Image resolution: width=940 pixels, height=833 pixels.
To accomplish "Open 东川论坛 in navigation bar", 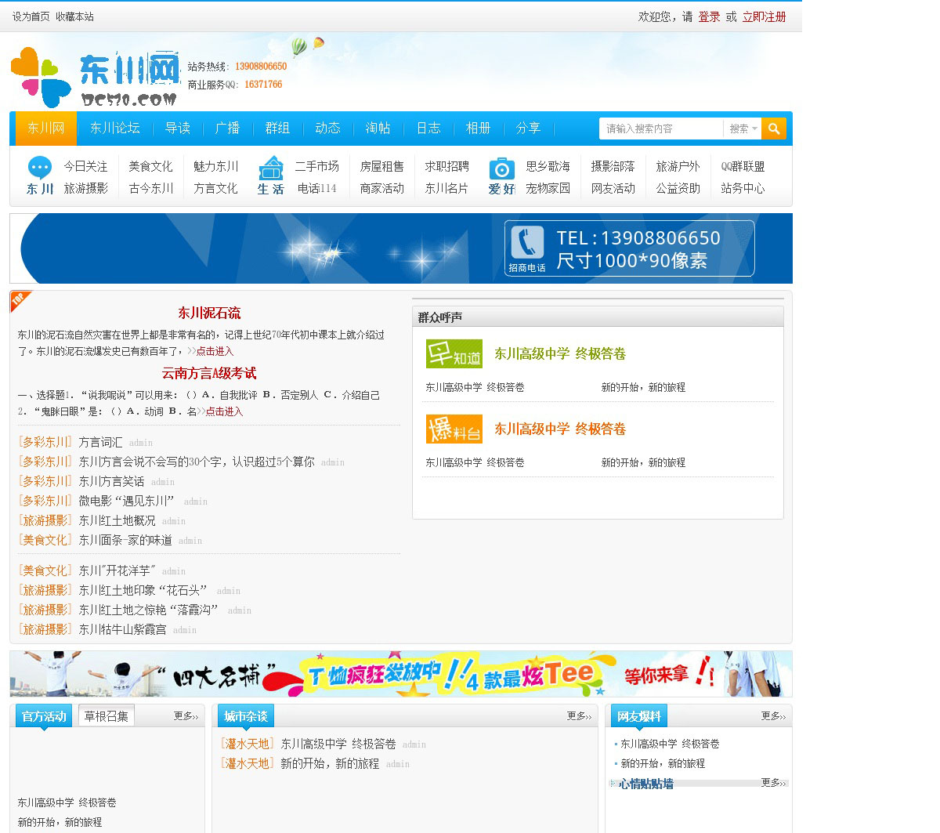I will [x=114, y=129].
